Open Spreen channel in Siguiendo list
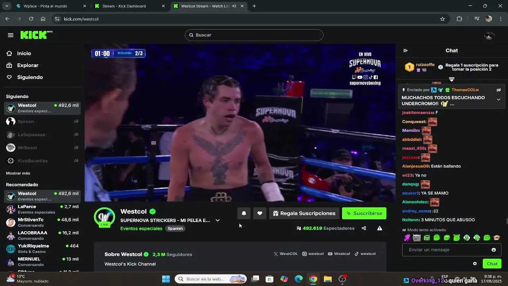This screenshot has width=508, height=286. point(42,122)
